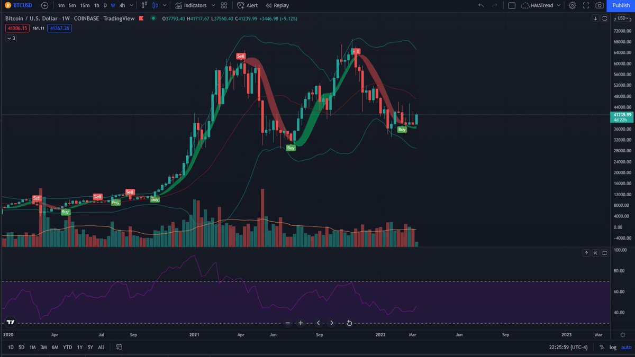This screenshot has height=357, width=635.
Task: Delete the RSI pane with the X icon
Action: pos(595,253)
